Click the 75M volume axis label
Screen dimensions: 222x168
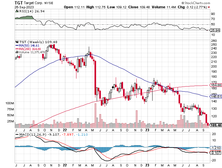(10, 109)
